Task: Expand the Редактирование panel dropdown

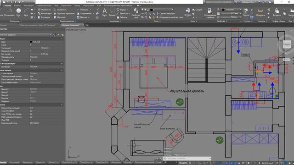Action: pos(68,21)
